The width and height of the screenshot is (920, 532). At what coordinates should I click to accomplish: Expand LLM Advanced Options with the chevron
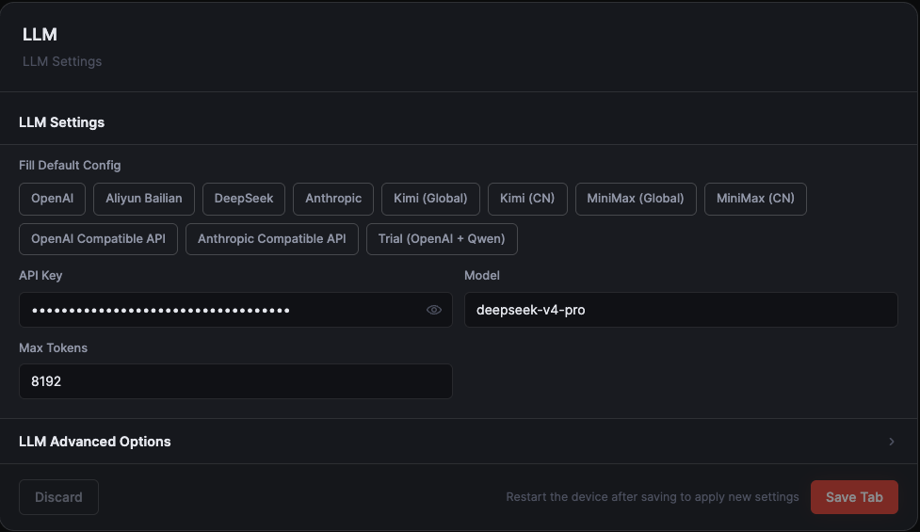coord(891,441)
